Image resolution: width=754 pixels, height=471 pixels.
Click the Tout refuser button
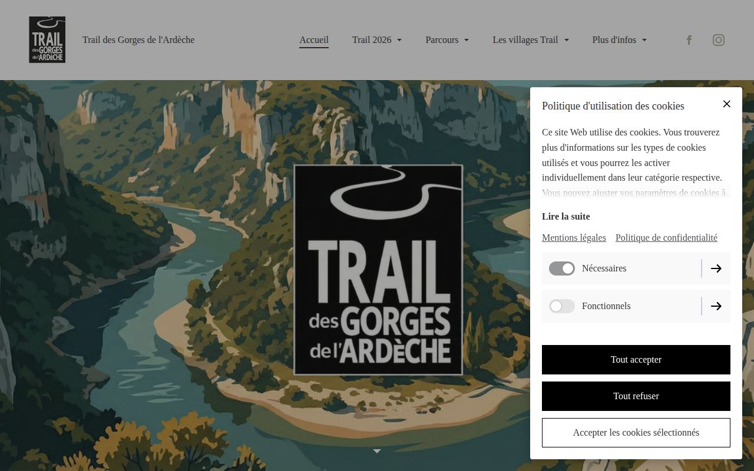click(636, 396)
